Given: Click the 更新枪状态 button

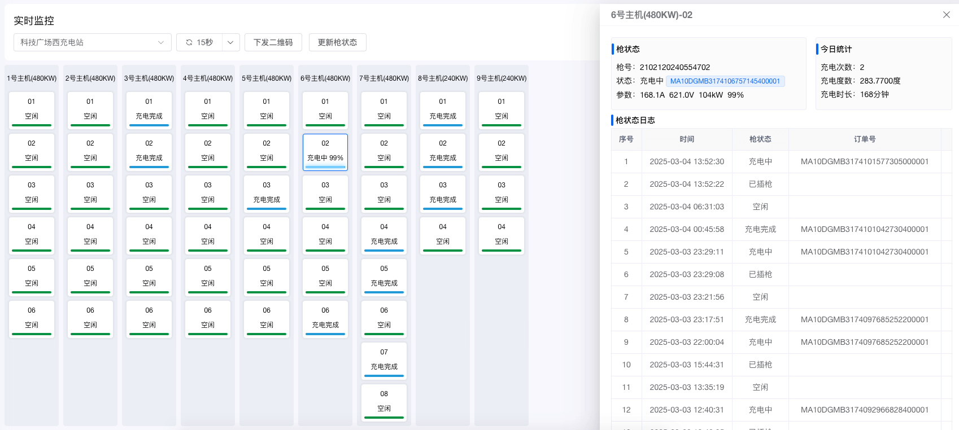Looking at the screenshot, I should [x=337, y=42].
